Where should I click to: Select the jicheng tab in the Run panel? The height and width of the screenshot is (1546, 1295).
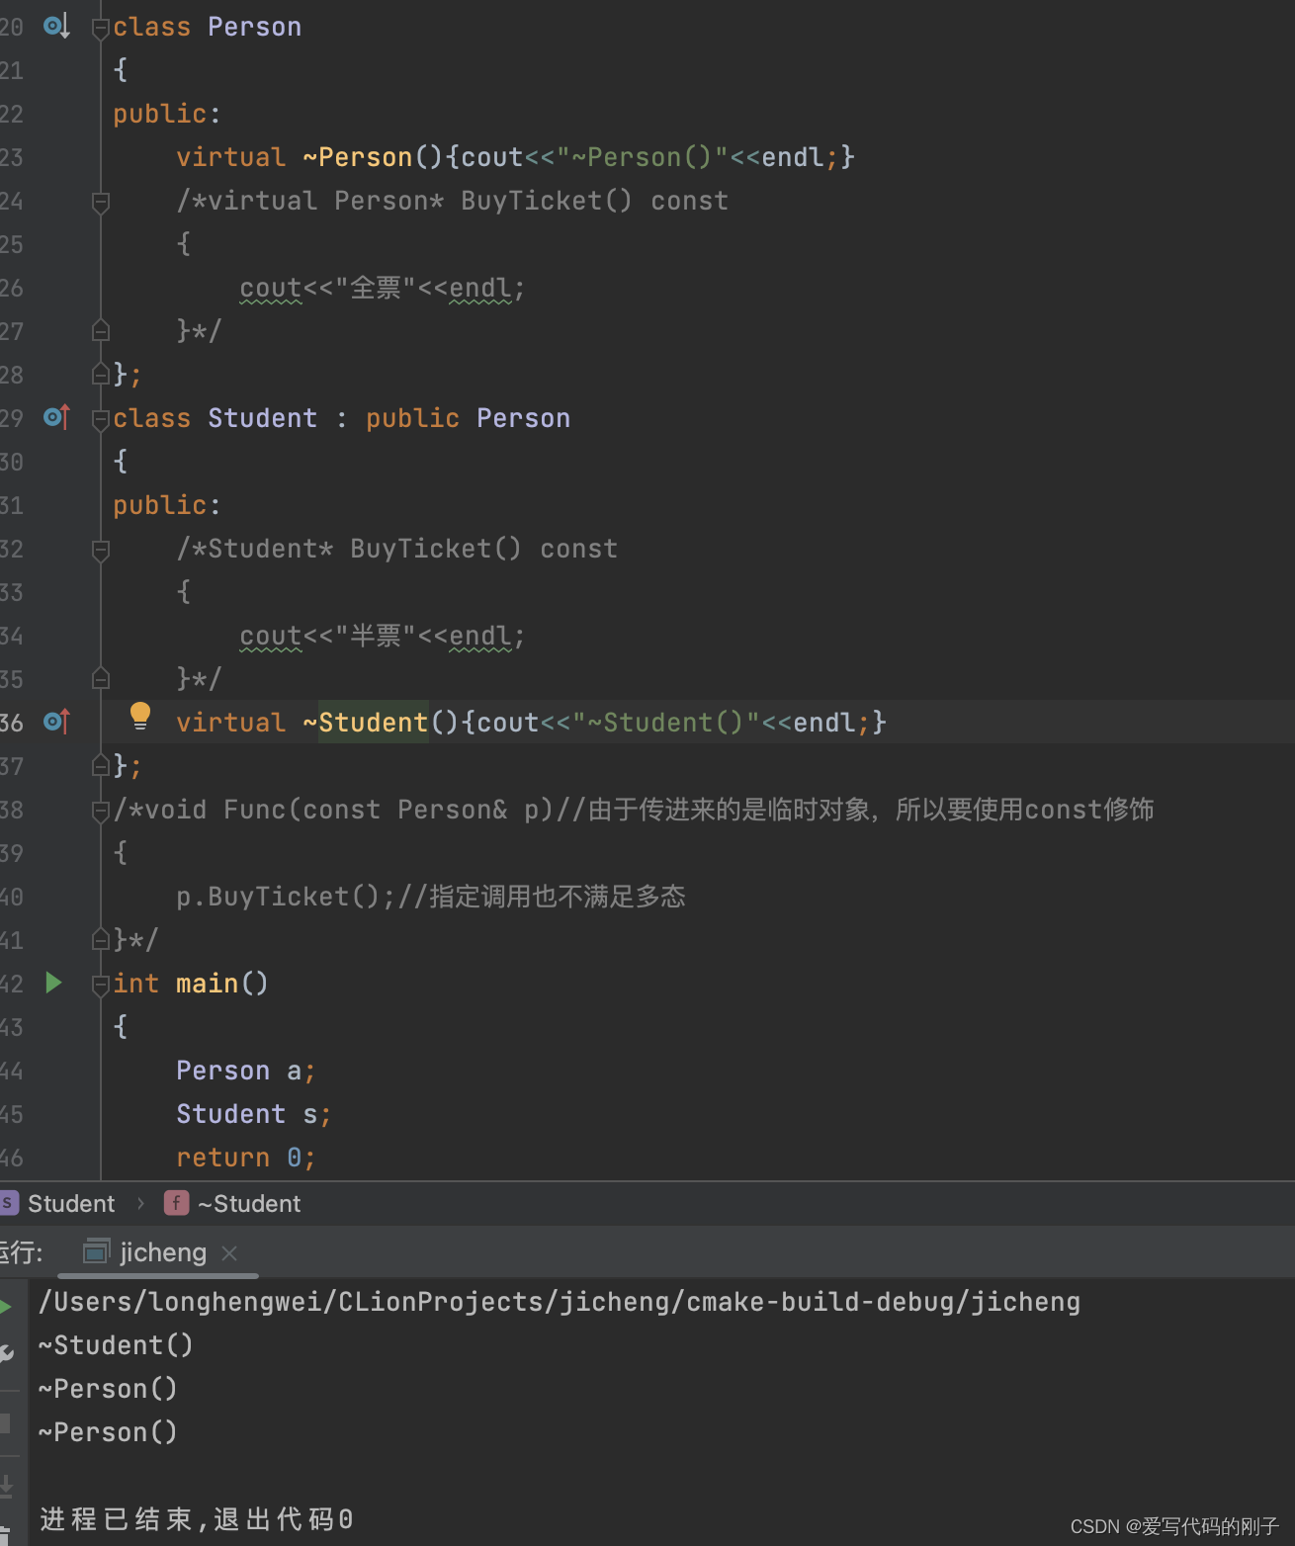158,1252
